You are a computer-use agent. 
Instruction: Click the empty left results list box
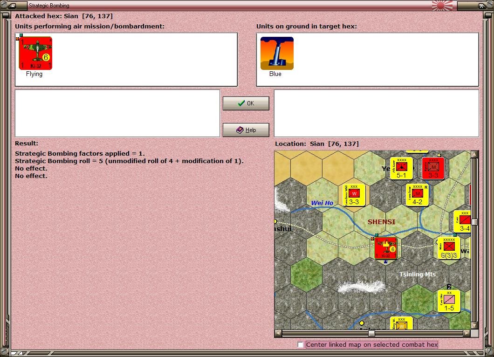pyautogui.click(x=117, y=113)
